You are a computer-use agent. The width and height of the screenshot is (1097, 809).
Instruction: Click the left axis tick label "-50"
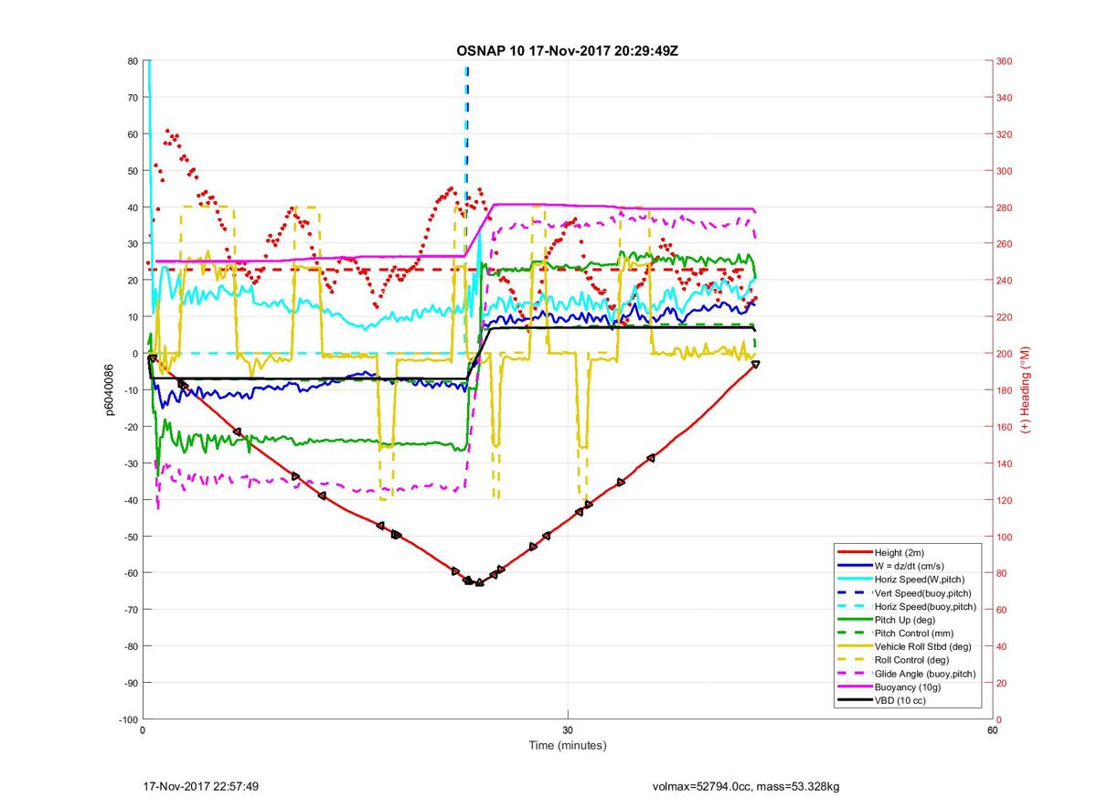point(131,537)
